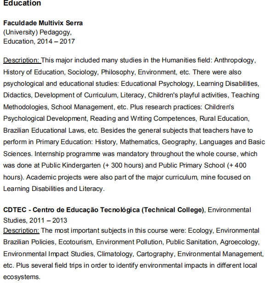Click the Education, 2014 – 2017 date line
The image size is (267, 286).
pyautogui.click(x=39, y=41)
